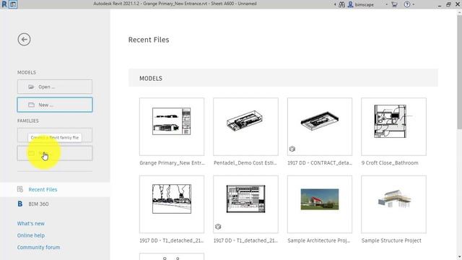Image resolution: width=462 pixels, height=260 pixels.
Task: Click the Recent Files sidebar icon
Action: 20,189
